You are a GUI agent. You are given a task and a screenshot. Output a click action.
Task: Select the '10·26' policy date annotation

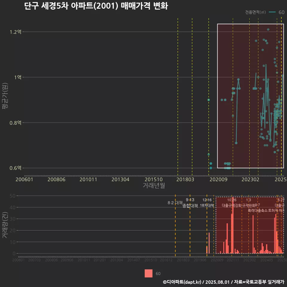pos(232,200)
